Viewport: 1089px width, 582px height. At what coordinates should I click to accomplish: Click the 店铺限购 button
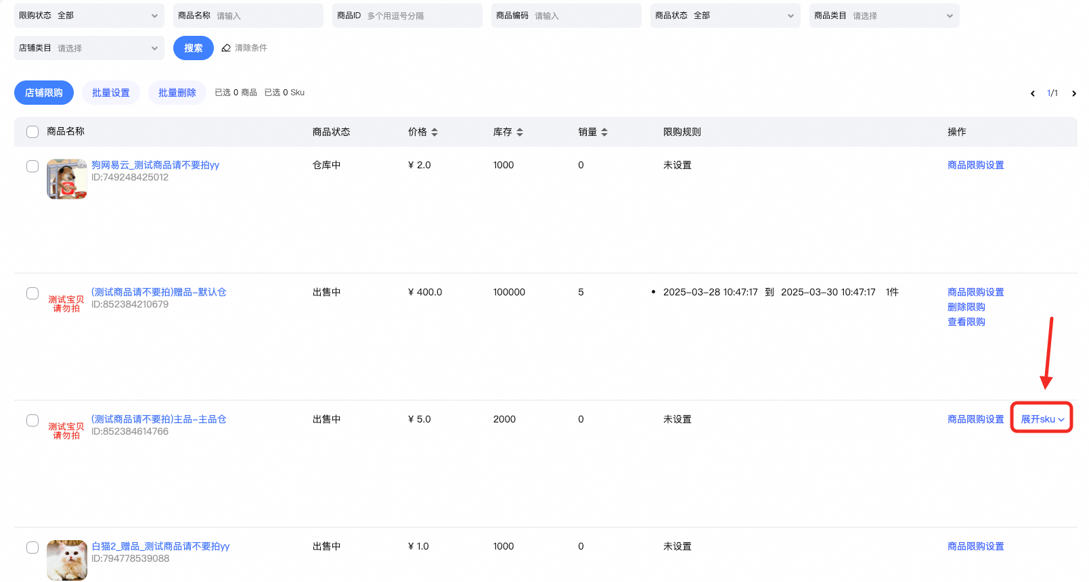pyautogui.click(x=44, y=93)
